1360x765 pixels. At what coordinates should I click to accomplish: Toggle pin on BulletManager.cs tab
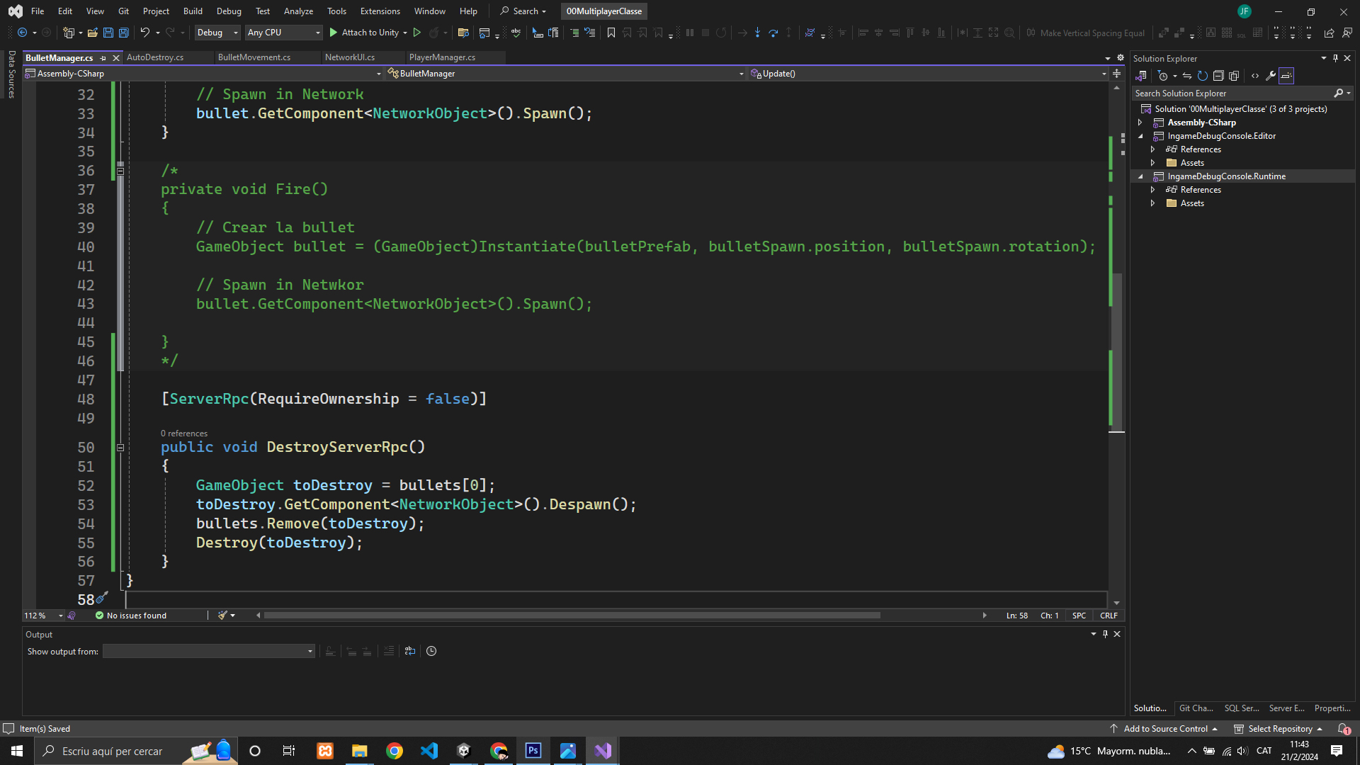[x=103, y=58]
